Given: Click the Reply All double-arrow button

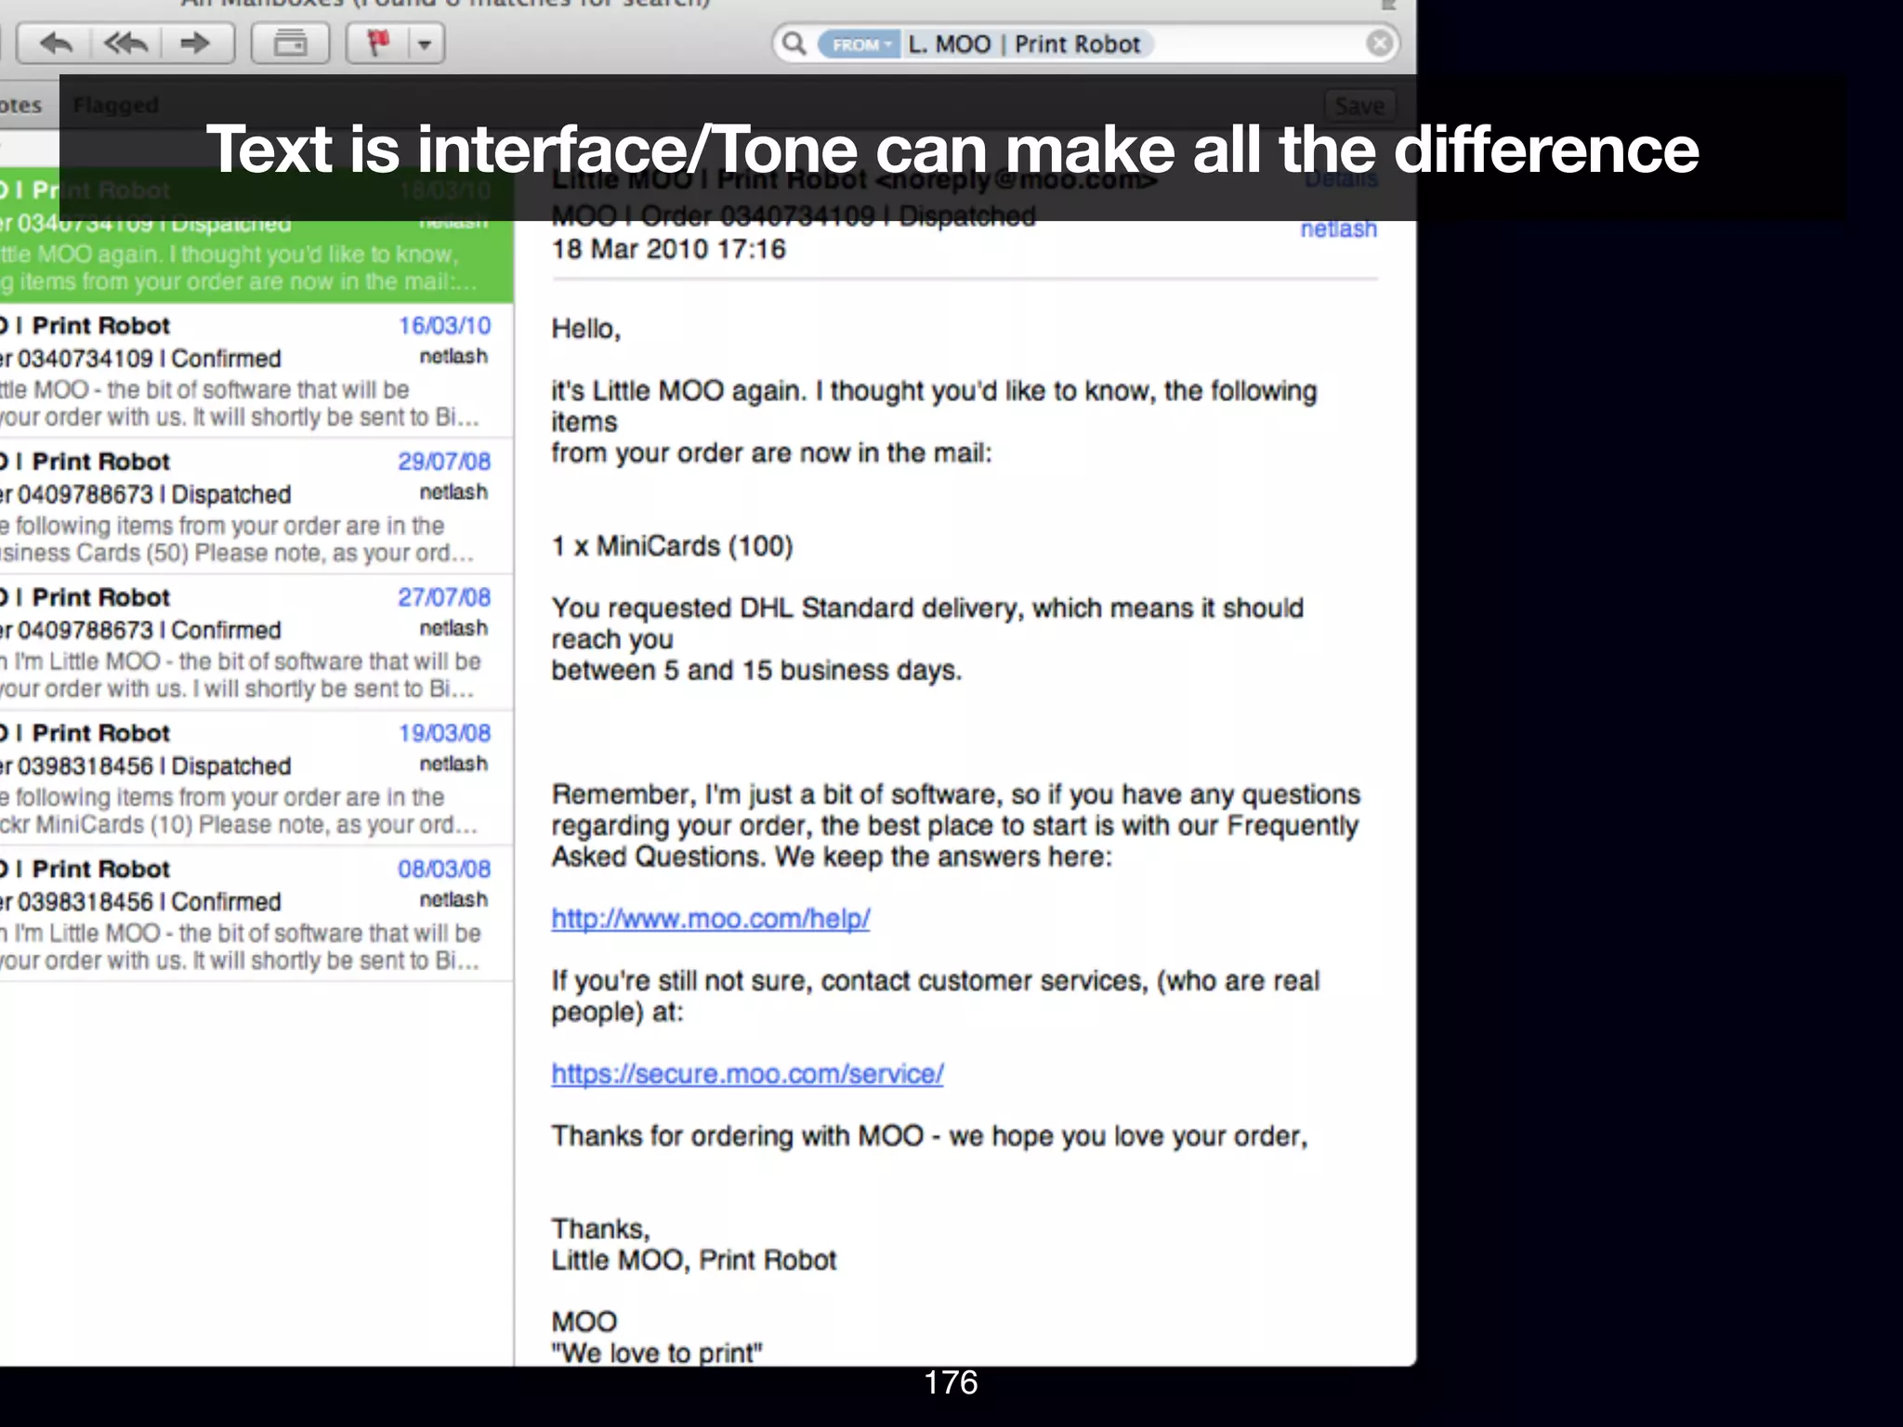Looking at the screenshot, I should pyautogui.click(x=126, y=44).
